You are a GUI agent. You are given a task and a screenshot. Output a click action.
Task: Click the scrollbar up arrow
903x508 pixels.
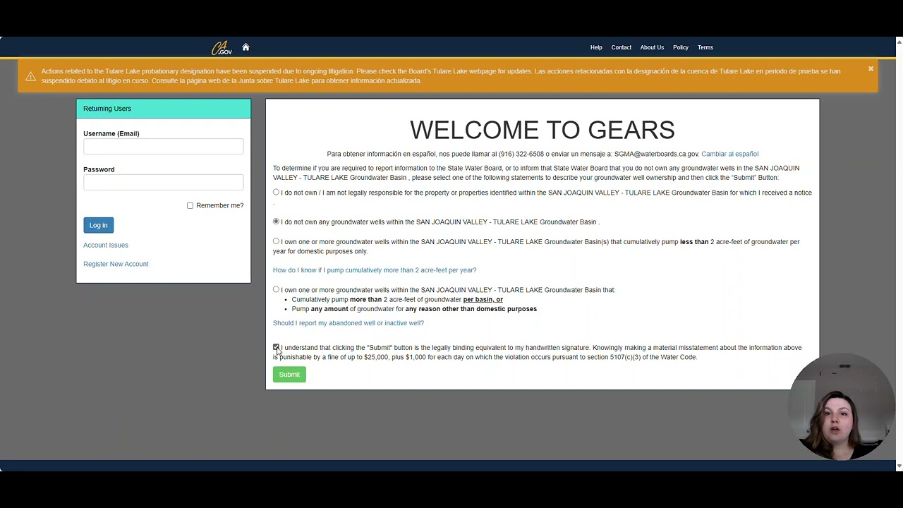[x=899, y=42]
